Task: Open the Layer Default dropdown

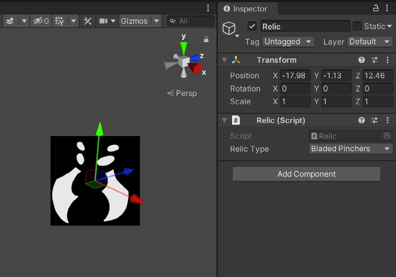Action: [370, 42]
